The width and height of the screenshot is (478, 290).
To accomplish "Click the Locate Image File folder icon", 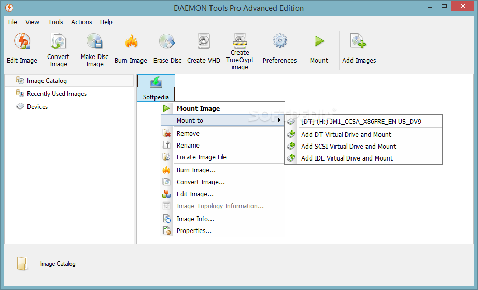I will (166, 157).
